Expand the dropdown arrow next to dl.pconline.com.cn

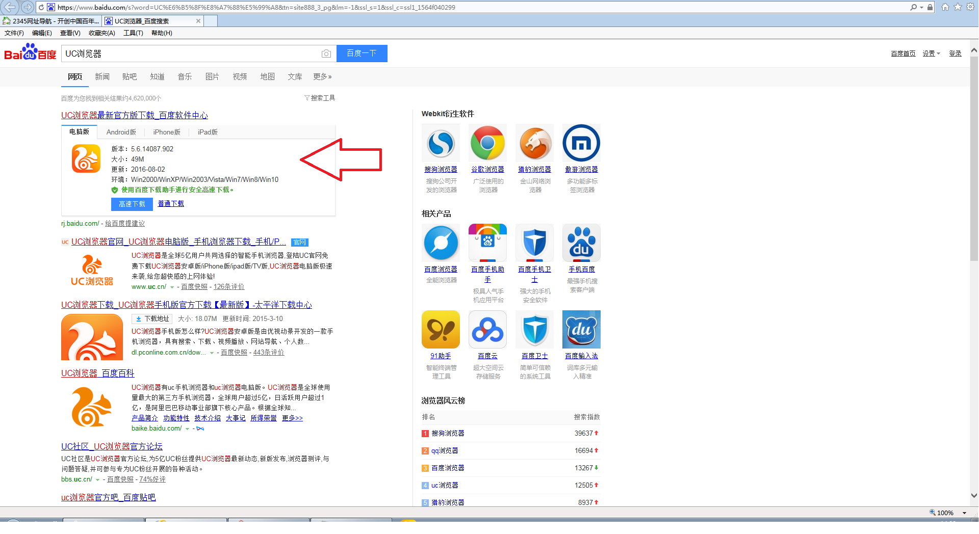pos(212,353)
